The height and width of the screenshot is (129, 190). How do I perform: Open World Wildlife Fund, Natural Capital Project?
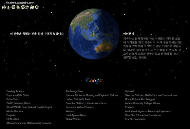(29, 107)
